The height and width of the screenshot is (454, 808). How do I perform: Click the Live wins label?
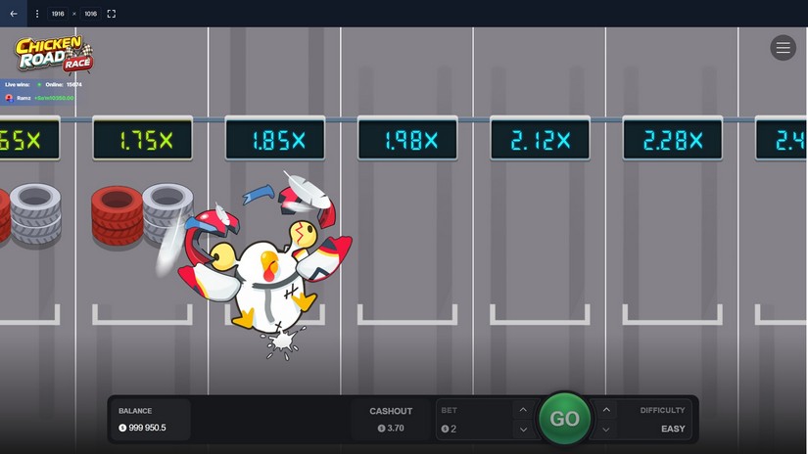[x=18, y=84]
